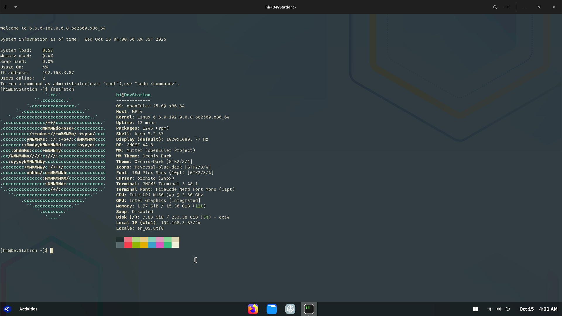Minimize the terminal window
This screenshot has height=316, width=562.
[525, 7]
